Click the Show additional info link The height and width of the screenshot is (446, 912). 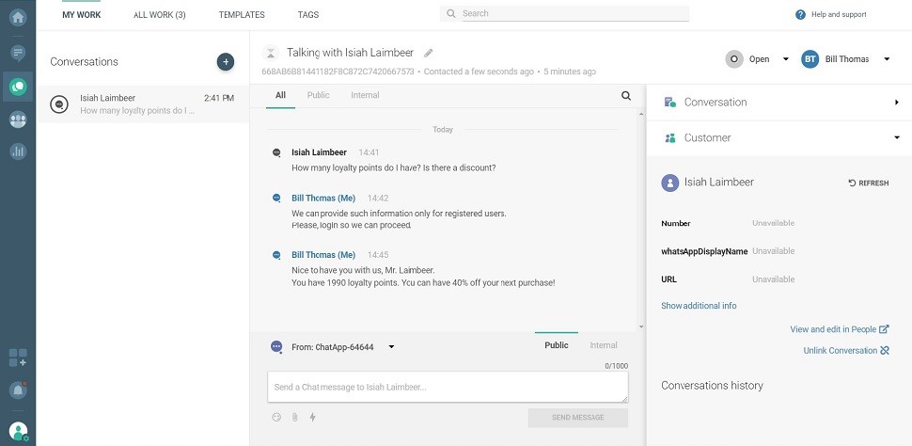coord(699,306)
